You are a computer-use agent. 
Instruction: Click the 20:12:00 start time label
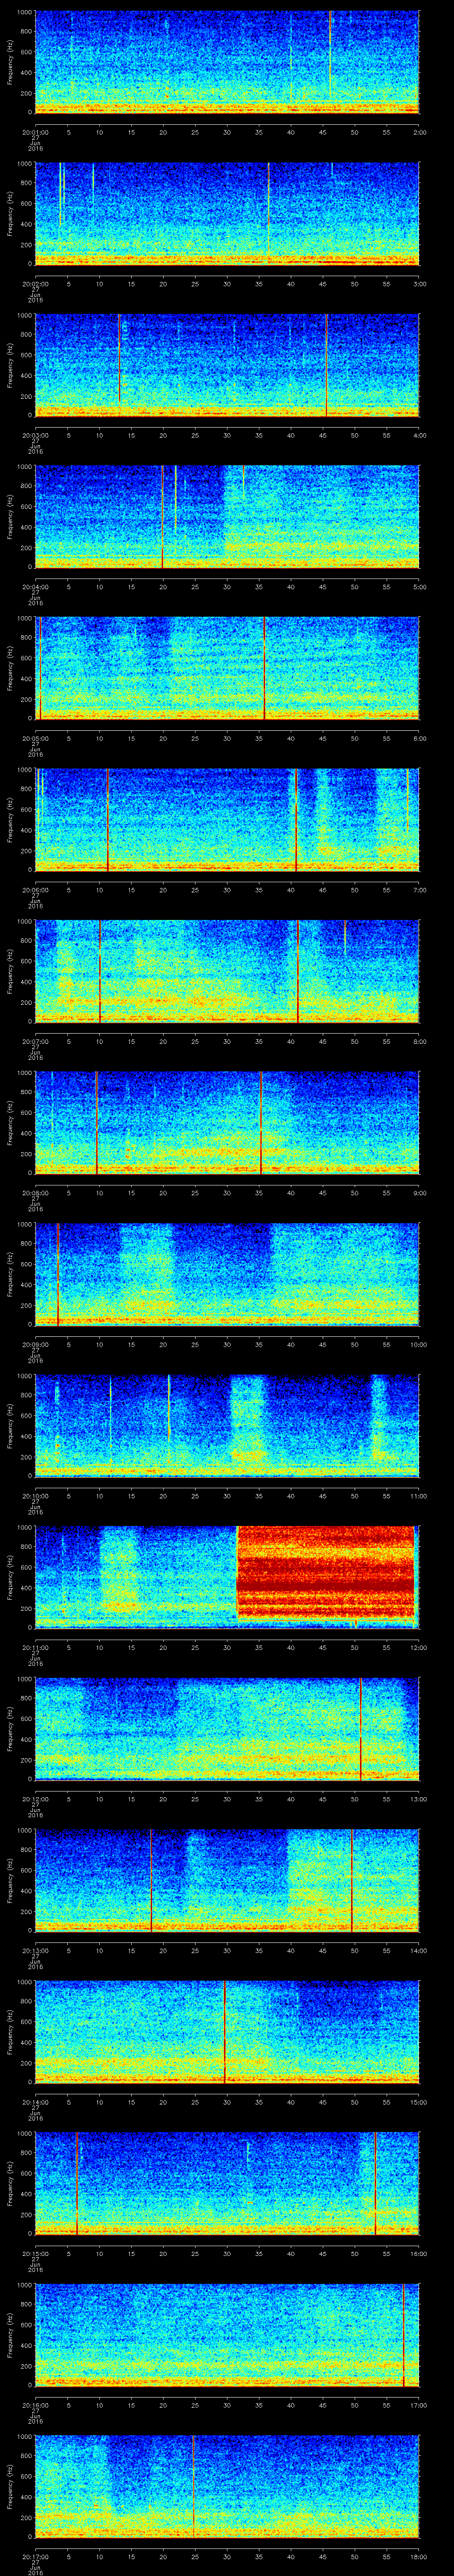[35, 1799]
